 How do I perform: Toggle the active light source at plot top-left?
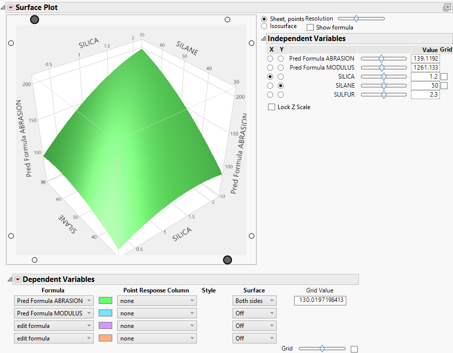click(x=35, y=20)
